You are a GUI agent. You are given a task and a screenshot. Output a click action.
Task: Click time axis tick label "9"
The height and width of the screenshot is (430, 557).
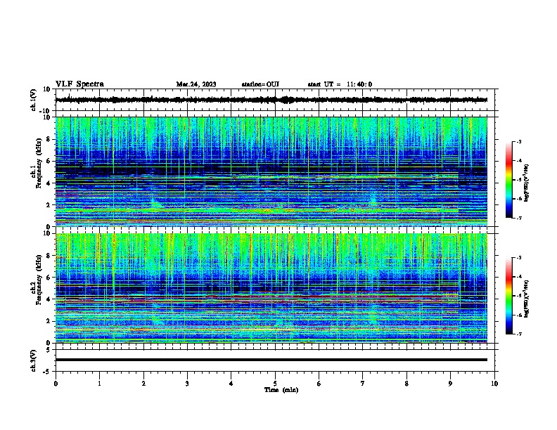(x=450, y=384)
